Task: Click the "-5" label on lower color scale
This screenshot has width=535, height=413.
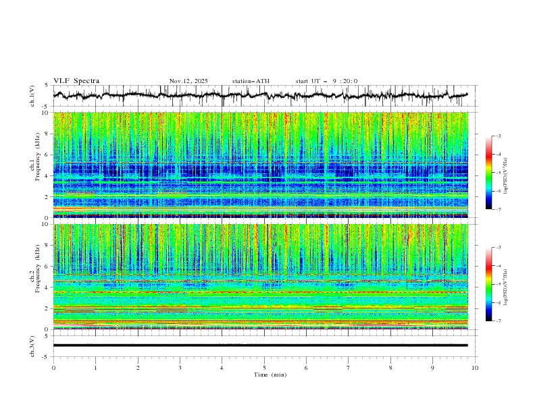Action: click(499, 284)
